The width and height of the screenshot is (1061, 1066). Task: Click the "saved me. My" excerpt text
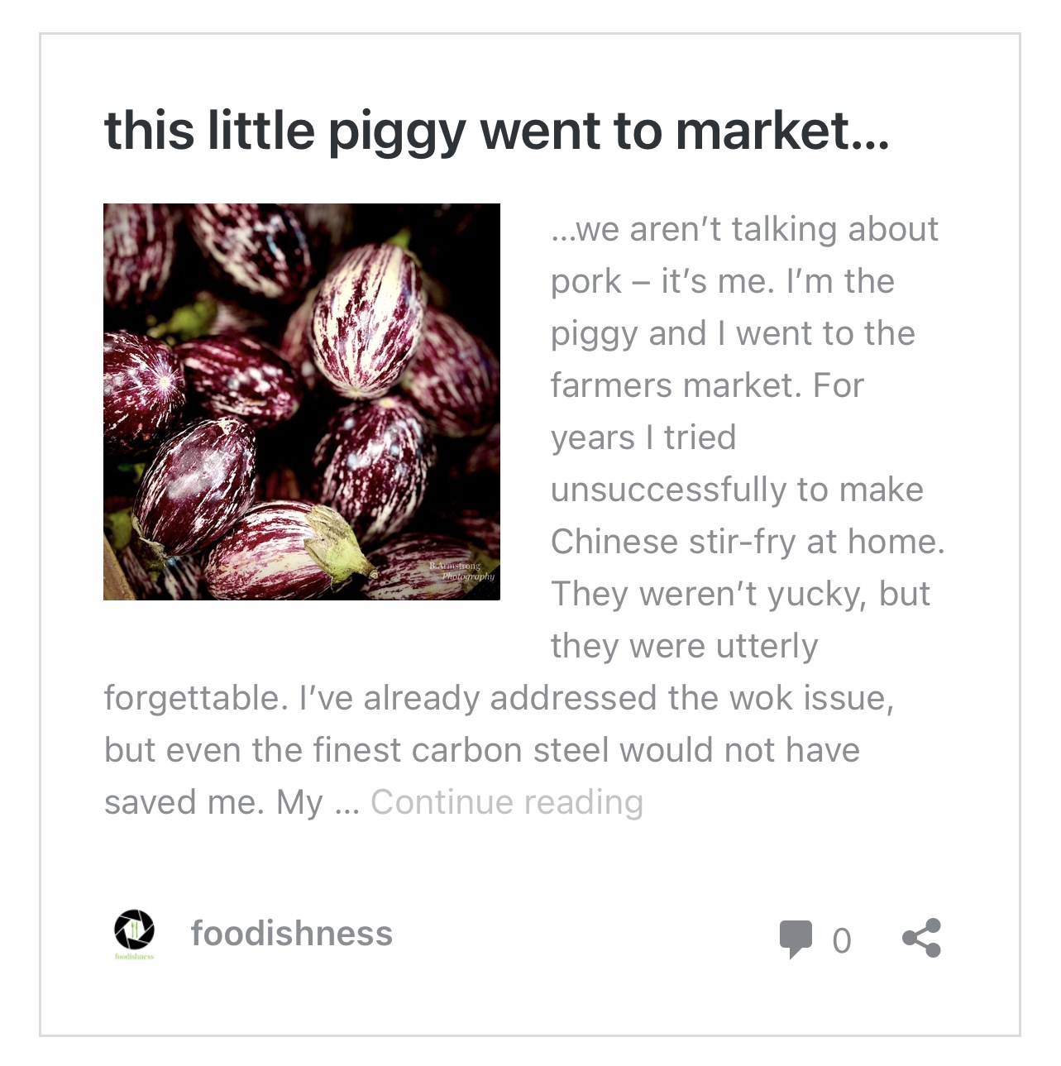[213, 802]
